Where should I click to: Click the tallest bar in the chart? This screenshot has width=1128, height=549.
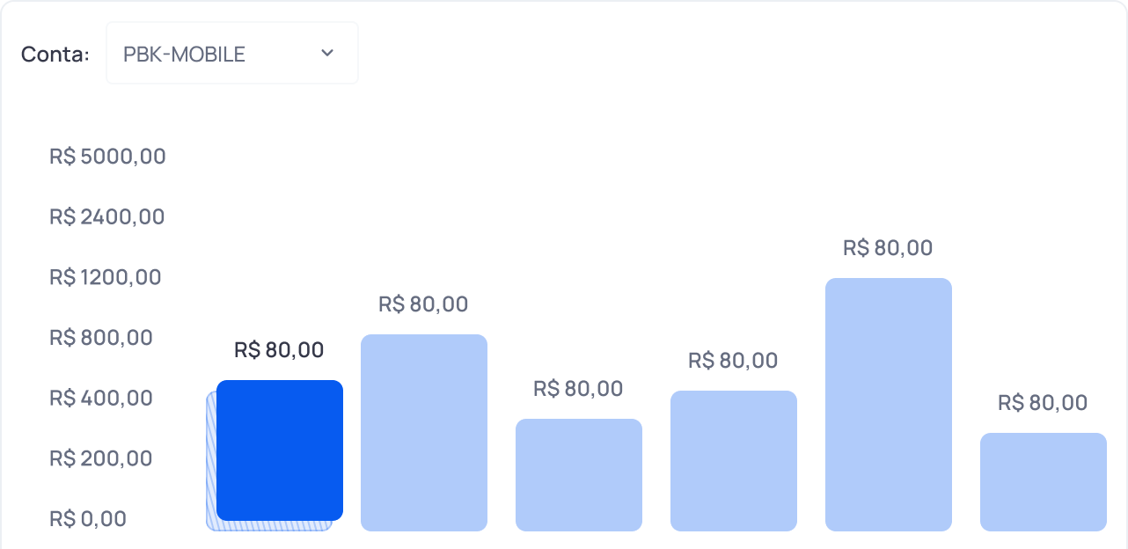pyautogui.click(x=889, y=405)
